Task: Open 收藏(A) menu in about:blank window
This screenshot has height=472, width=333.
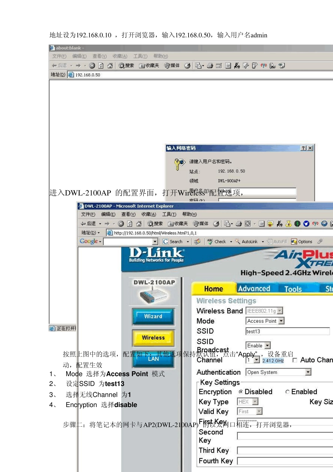Action: [120, 56]
